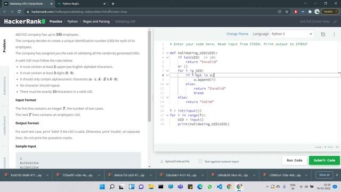This screenshot has height=192, width=341.
Task: Switch to the Python RegEx tab
Action: [x=82, y=4]
